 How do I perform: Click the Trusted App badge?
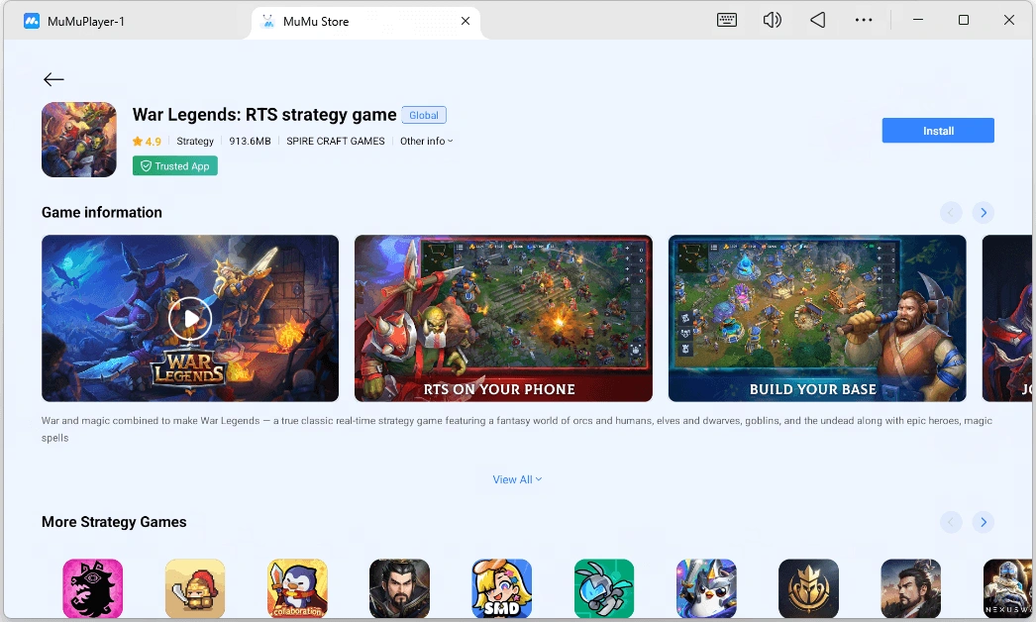click(175, 166)
